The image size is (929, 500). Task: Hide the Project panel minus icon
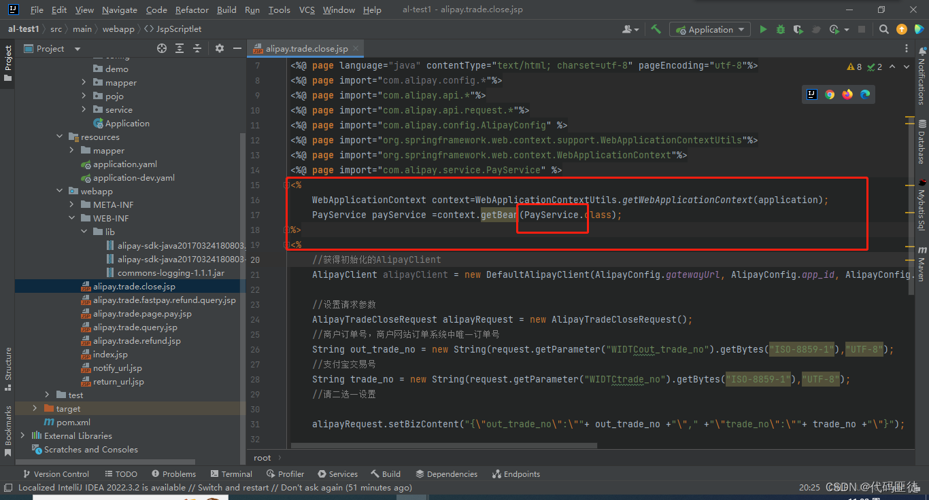coord(236,48)
